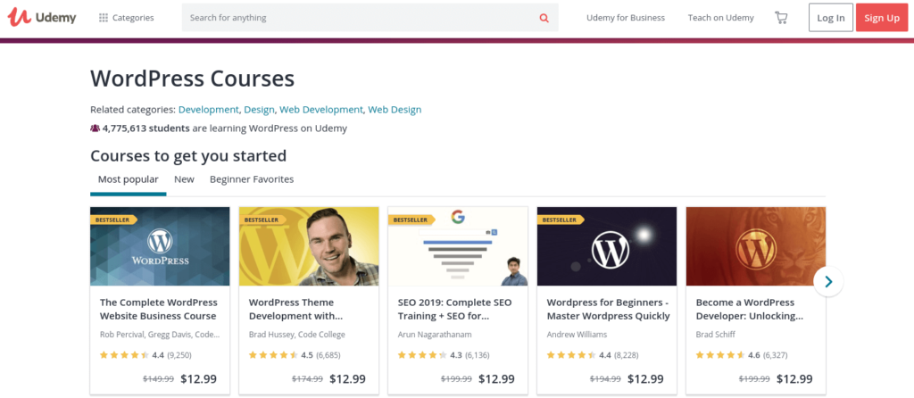Open WordPress Theme Development course thumbnail

pos(308,246)
